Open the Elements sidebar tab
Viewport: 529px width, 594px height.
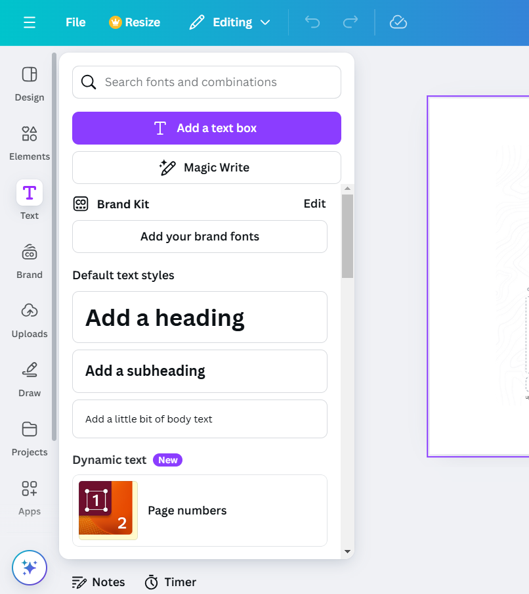[x=30, y=143]
